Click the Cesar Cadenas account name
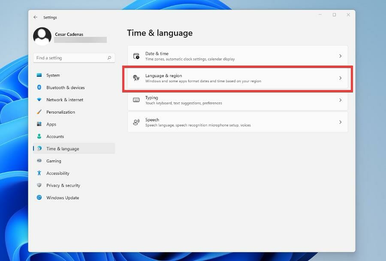The width and height of the screenshot is (386, 261). (x=69, y=34)
